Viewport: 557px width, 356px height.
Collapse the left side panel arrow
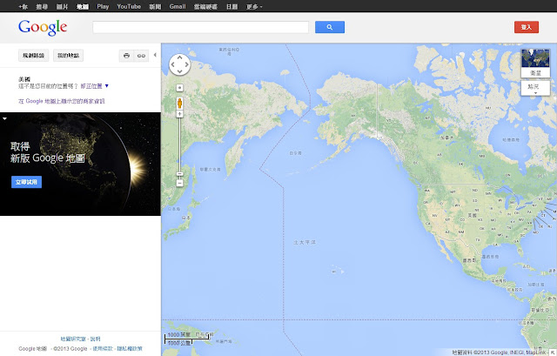coord(155,55)
